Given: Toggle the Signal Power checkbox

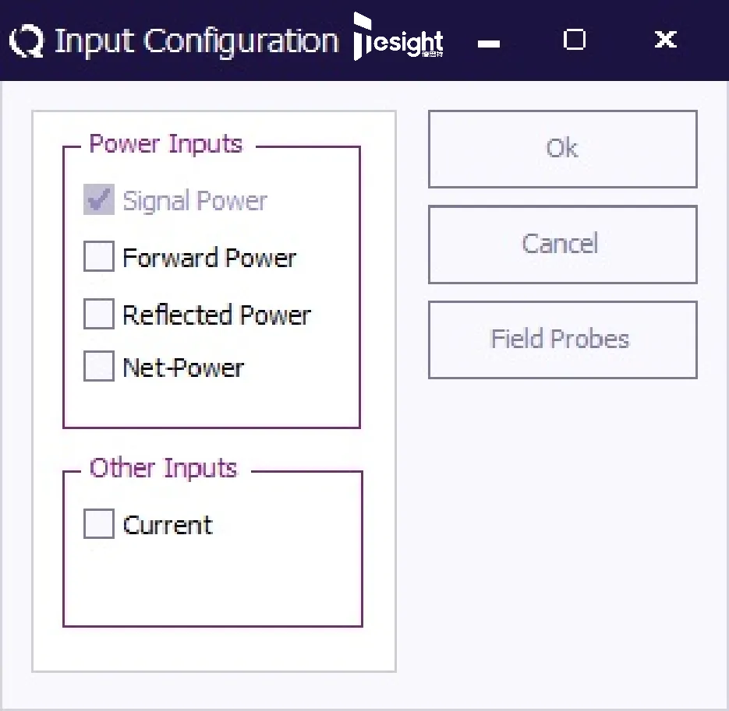Looking at the screenshot, I should click(99, 200).
